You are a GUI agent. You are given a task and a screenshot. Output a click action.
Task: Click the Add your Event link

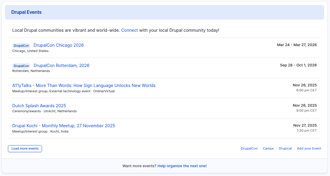309,148
